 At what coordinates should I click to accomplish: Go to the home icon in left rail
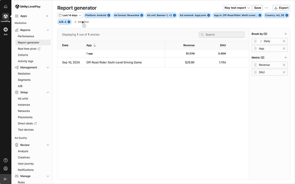tap(6, 7)
